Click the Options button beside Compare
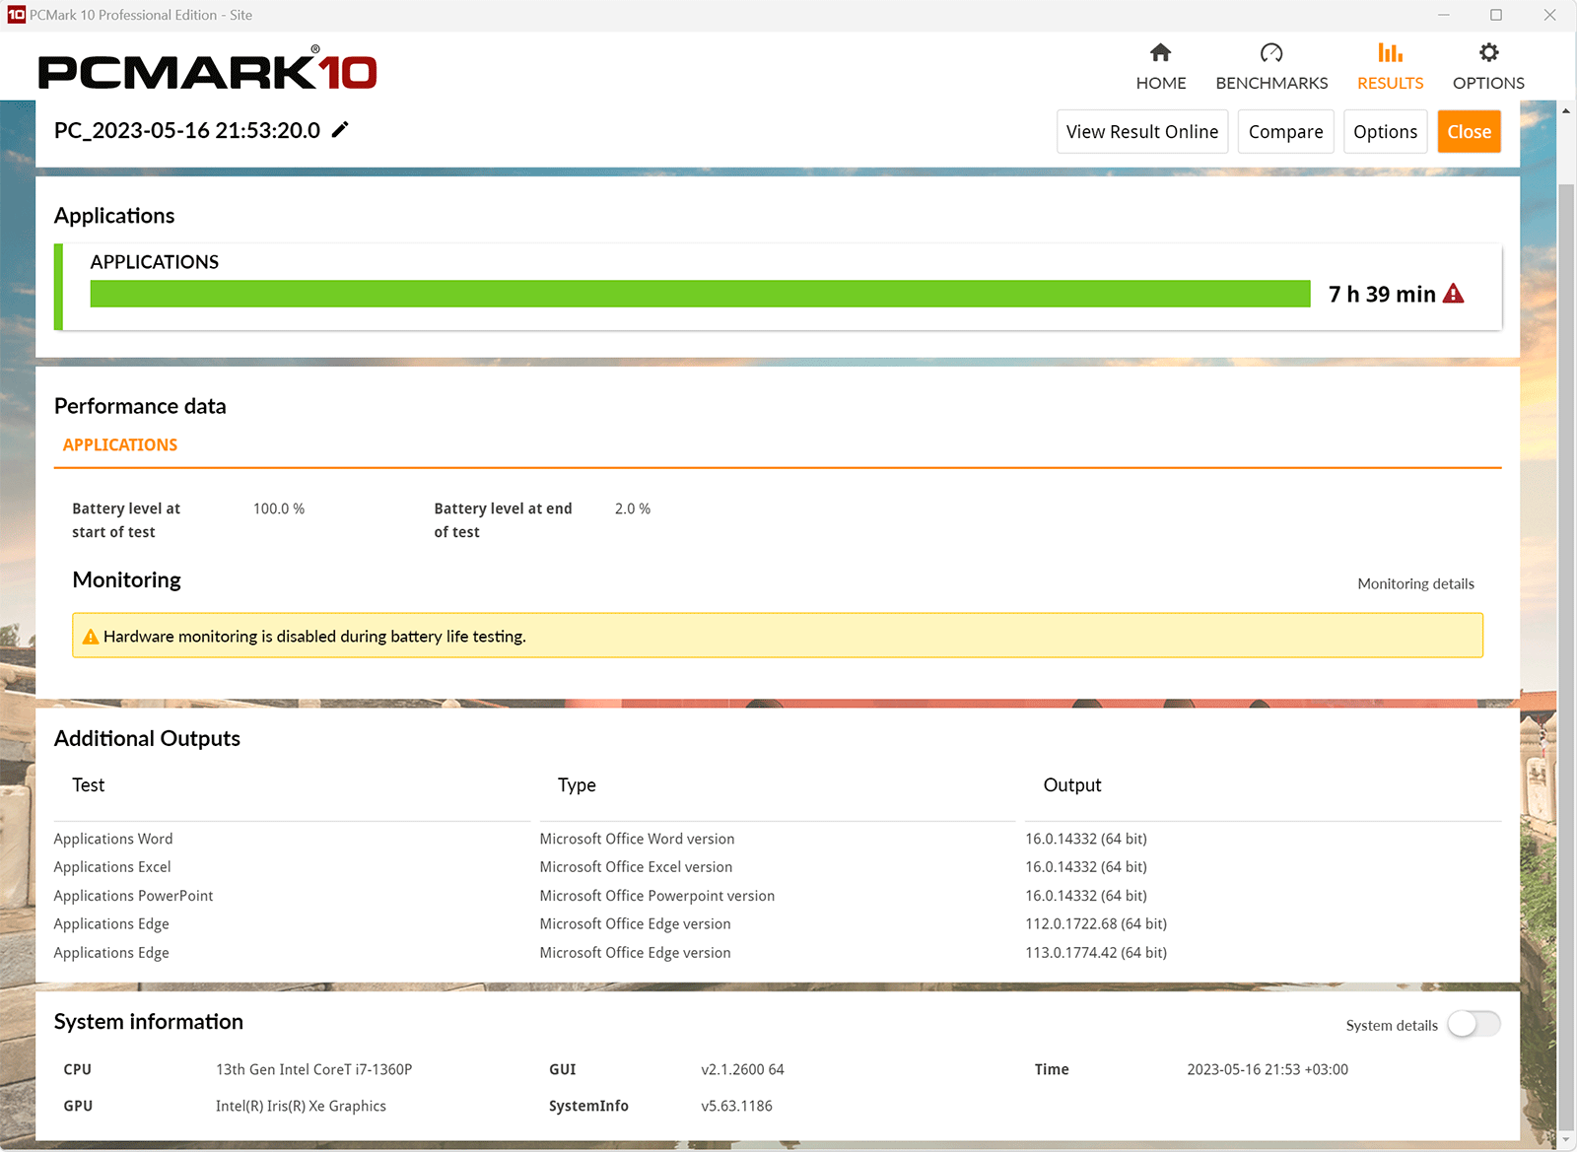 [1385, 132]
